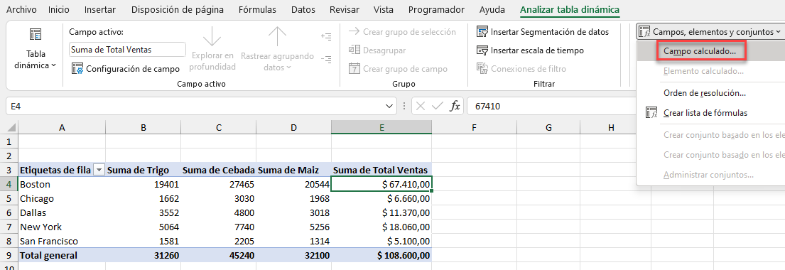The height and width of the screenshot is (270, 785).
Task: Click Insertar escala de tiempo
Action: [x=530, y=50]
